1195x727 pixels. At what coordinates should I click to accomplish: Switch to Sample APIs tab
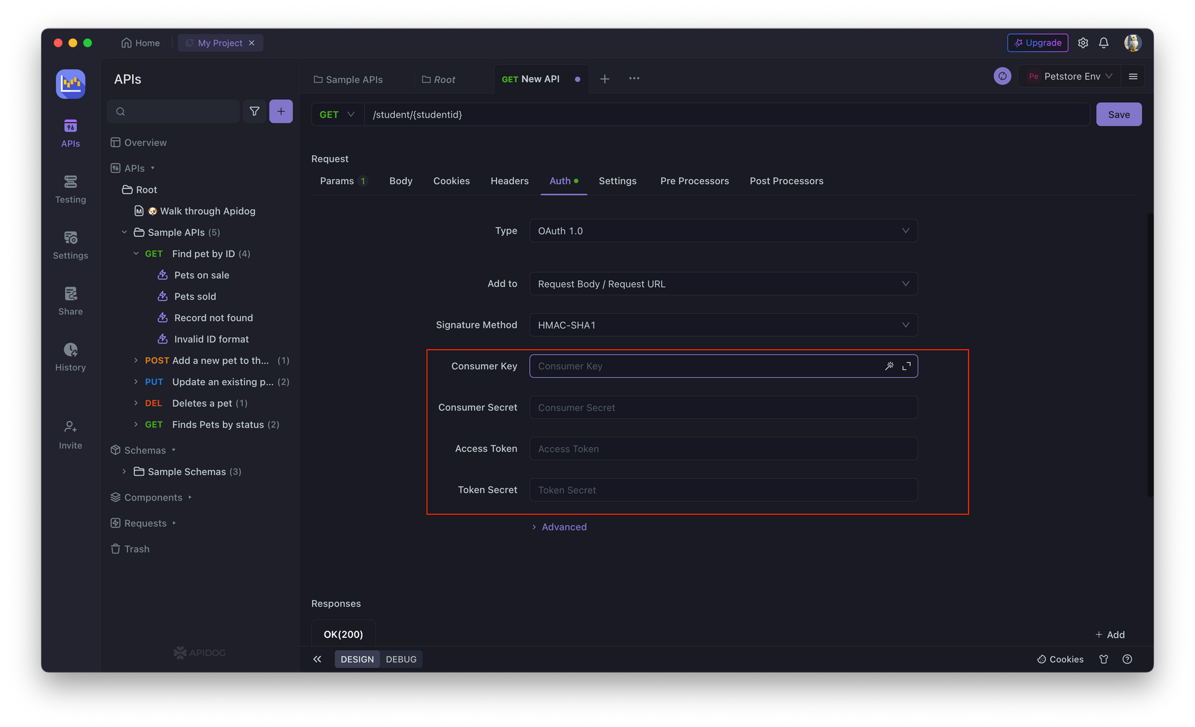click(348, 80)
